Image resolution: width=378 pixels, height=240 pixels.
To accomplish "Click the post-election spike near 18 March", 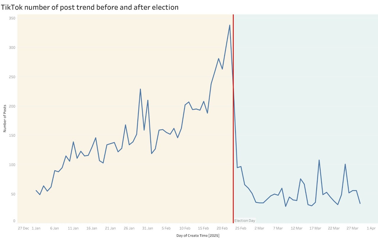I will [319, 160].
